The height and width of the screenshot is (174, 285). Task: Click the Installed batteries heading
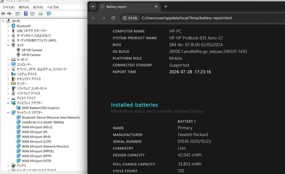tap(134, 105)
